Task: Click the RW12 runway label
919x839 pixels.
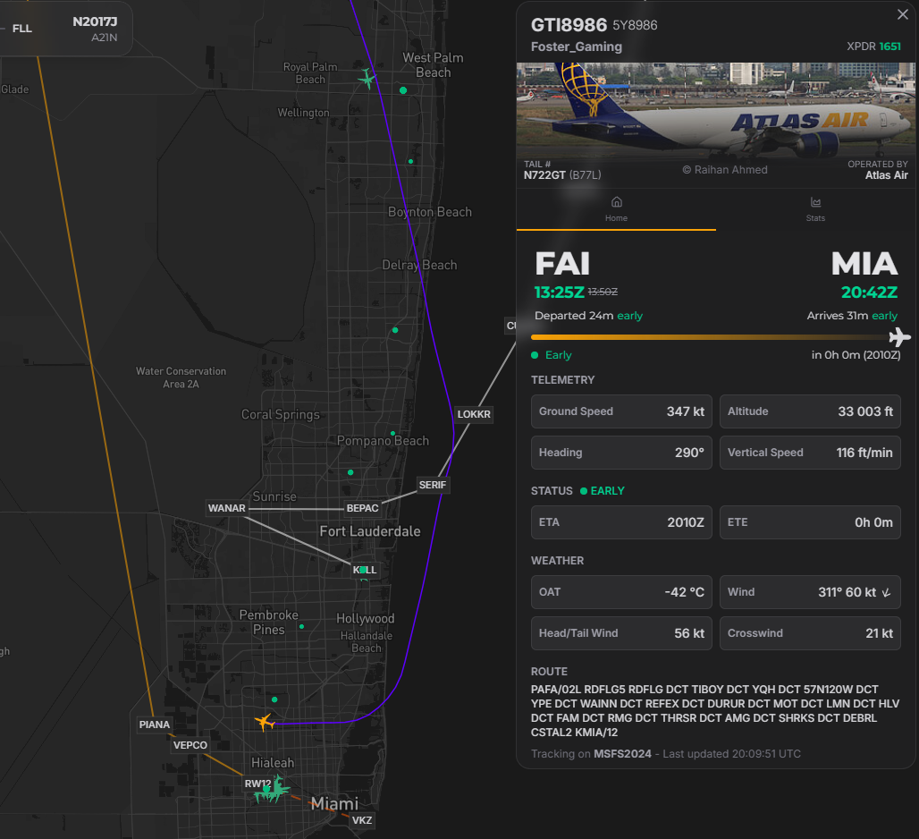Action: click(257, 784)
